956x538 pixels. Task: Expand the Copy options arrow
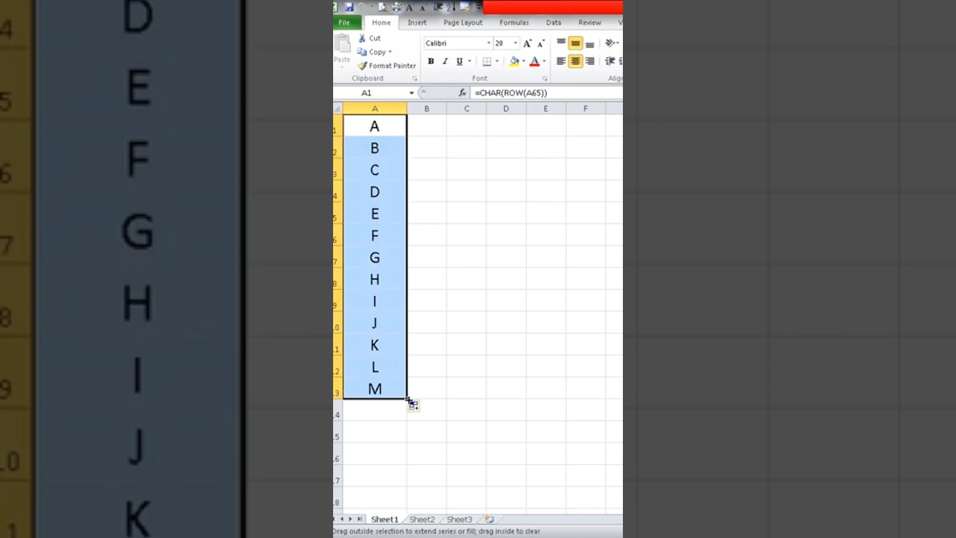[390, 52]
